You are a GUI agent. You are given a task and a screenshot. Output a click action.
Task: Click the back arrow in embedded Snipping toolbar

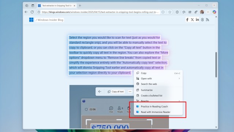[100, 91]
